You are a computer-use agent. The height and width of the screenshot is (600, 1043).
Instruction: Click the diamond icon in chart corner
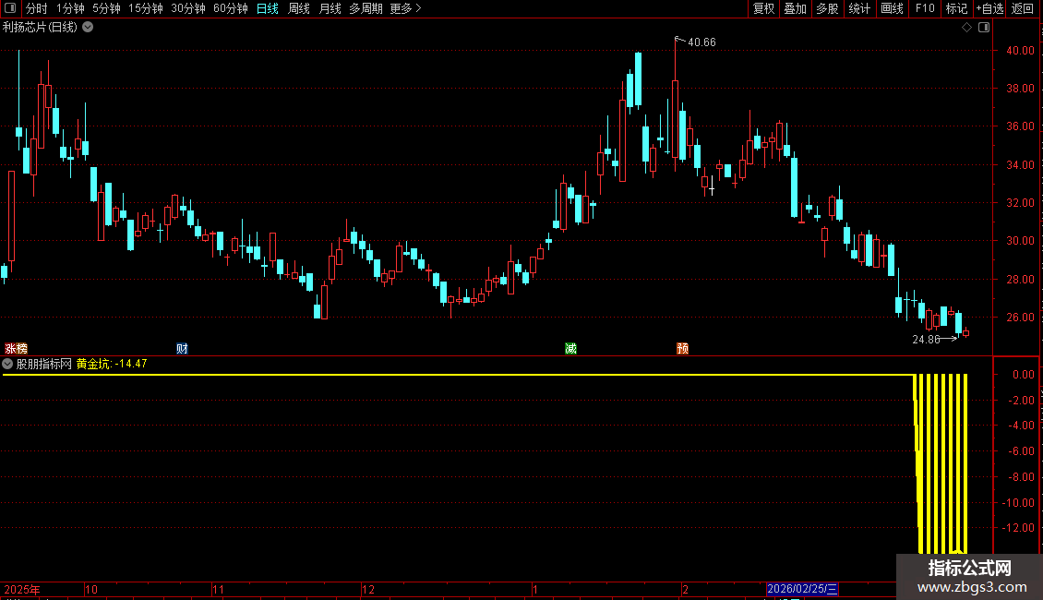[967, 28]
